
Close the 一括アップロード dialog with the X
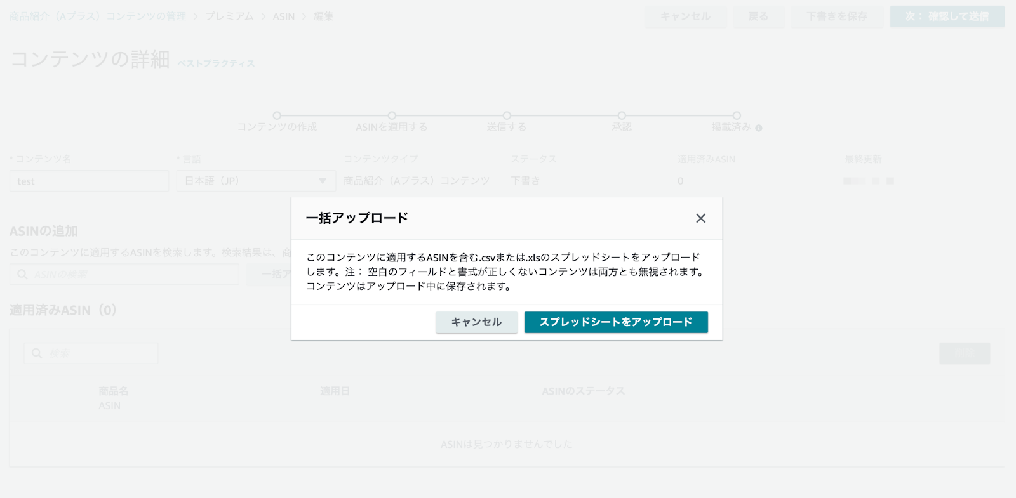click(x=700, y=218)
